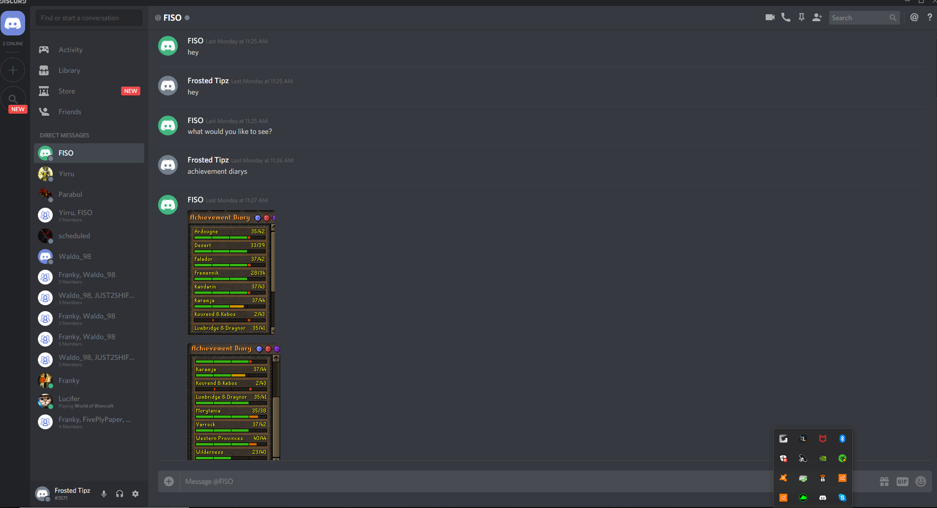Click the Razer tray icon with bell
937x508 pixels.
[842, 458]
